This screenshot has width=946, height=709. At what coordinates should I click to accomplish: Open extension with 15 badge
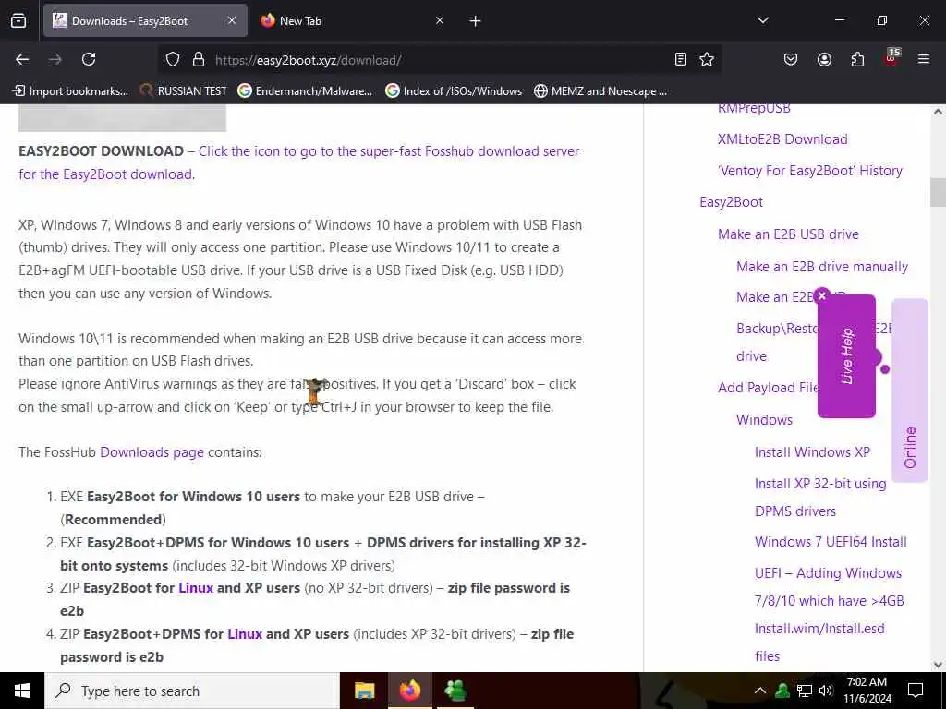coord(891,58)
